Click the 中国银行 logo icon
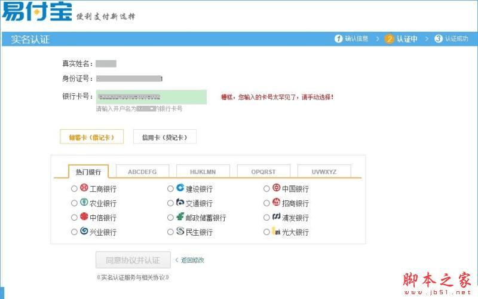The image size is (478, 299). (x=276, y=188)
